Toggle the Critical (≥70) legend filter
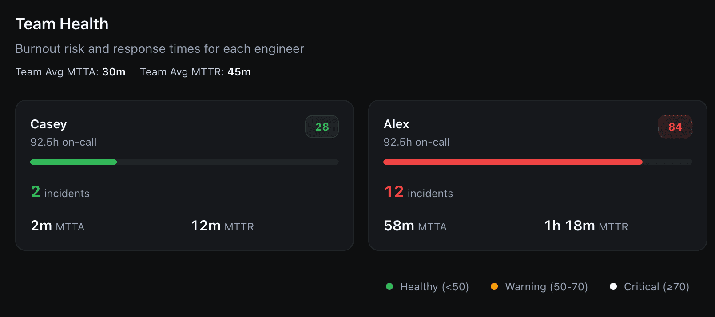This screenshot has width=715, height=317. click(650, 286)
